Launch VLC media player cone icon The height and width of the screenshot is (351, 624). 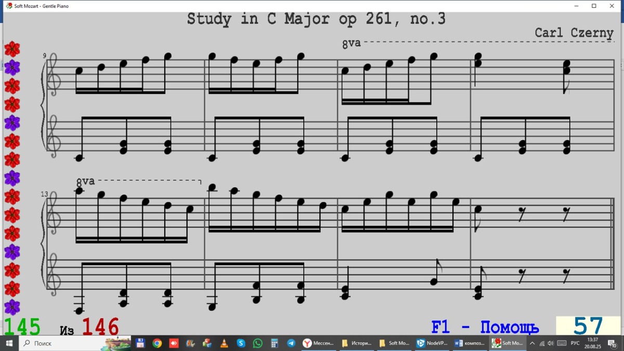(x=224, y=343)
